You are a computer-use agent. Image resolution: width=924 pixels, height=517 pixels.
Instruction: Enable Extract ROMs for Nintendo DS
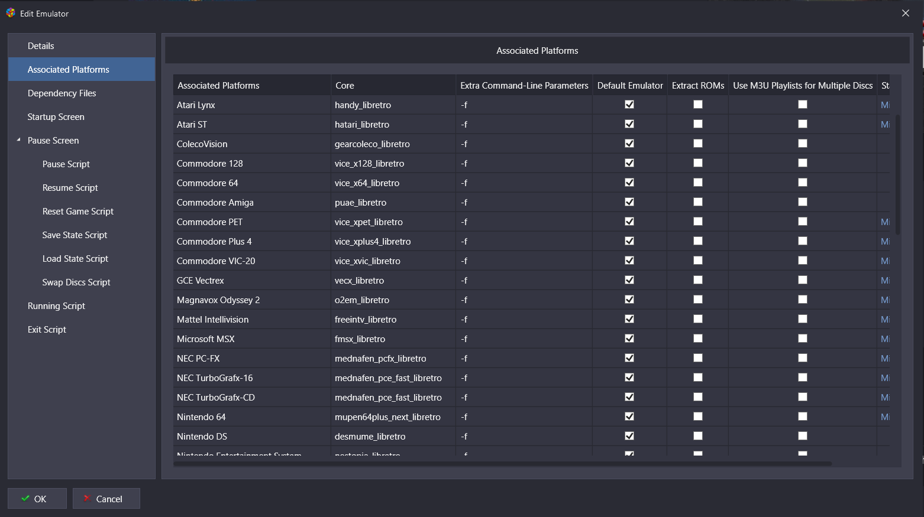coord(698,436)
